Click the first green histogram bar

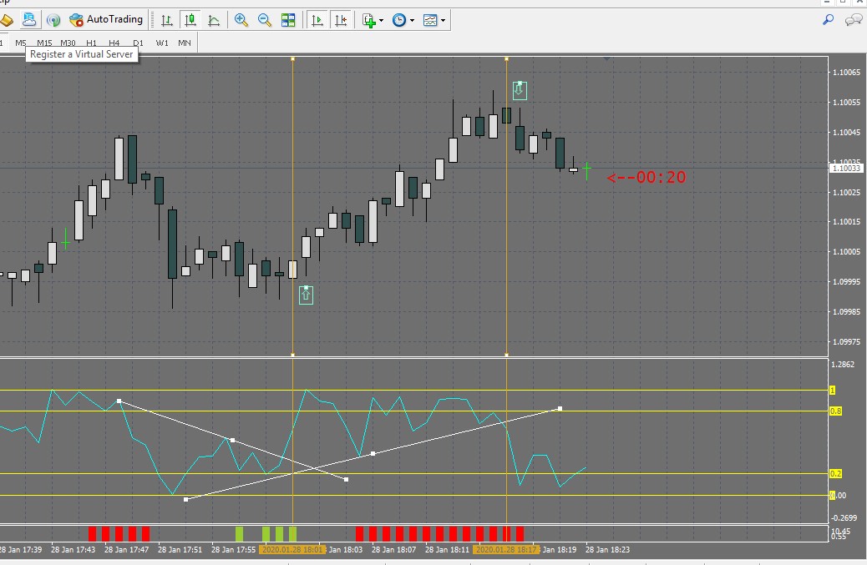[239, 534]
